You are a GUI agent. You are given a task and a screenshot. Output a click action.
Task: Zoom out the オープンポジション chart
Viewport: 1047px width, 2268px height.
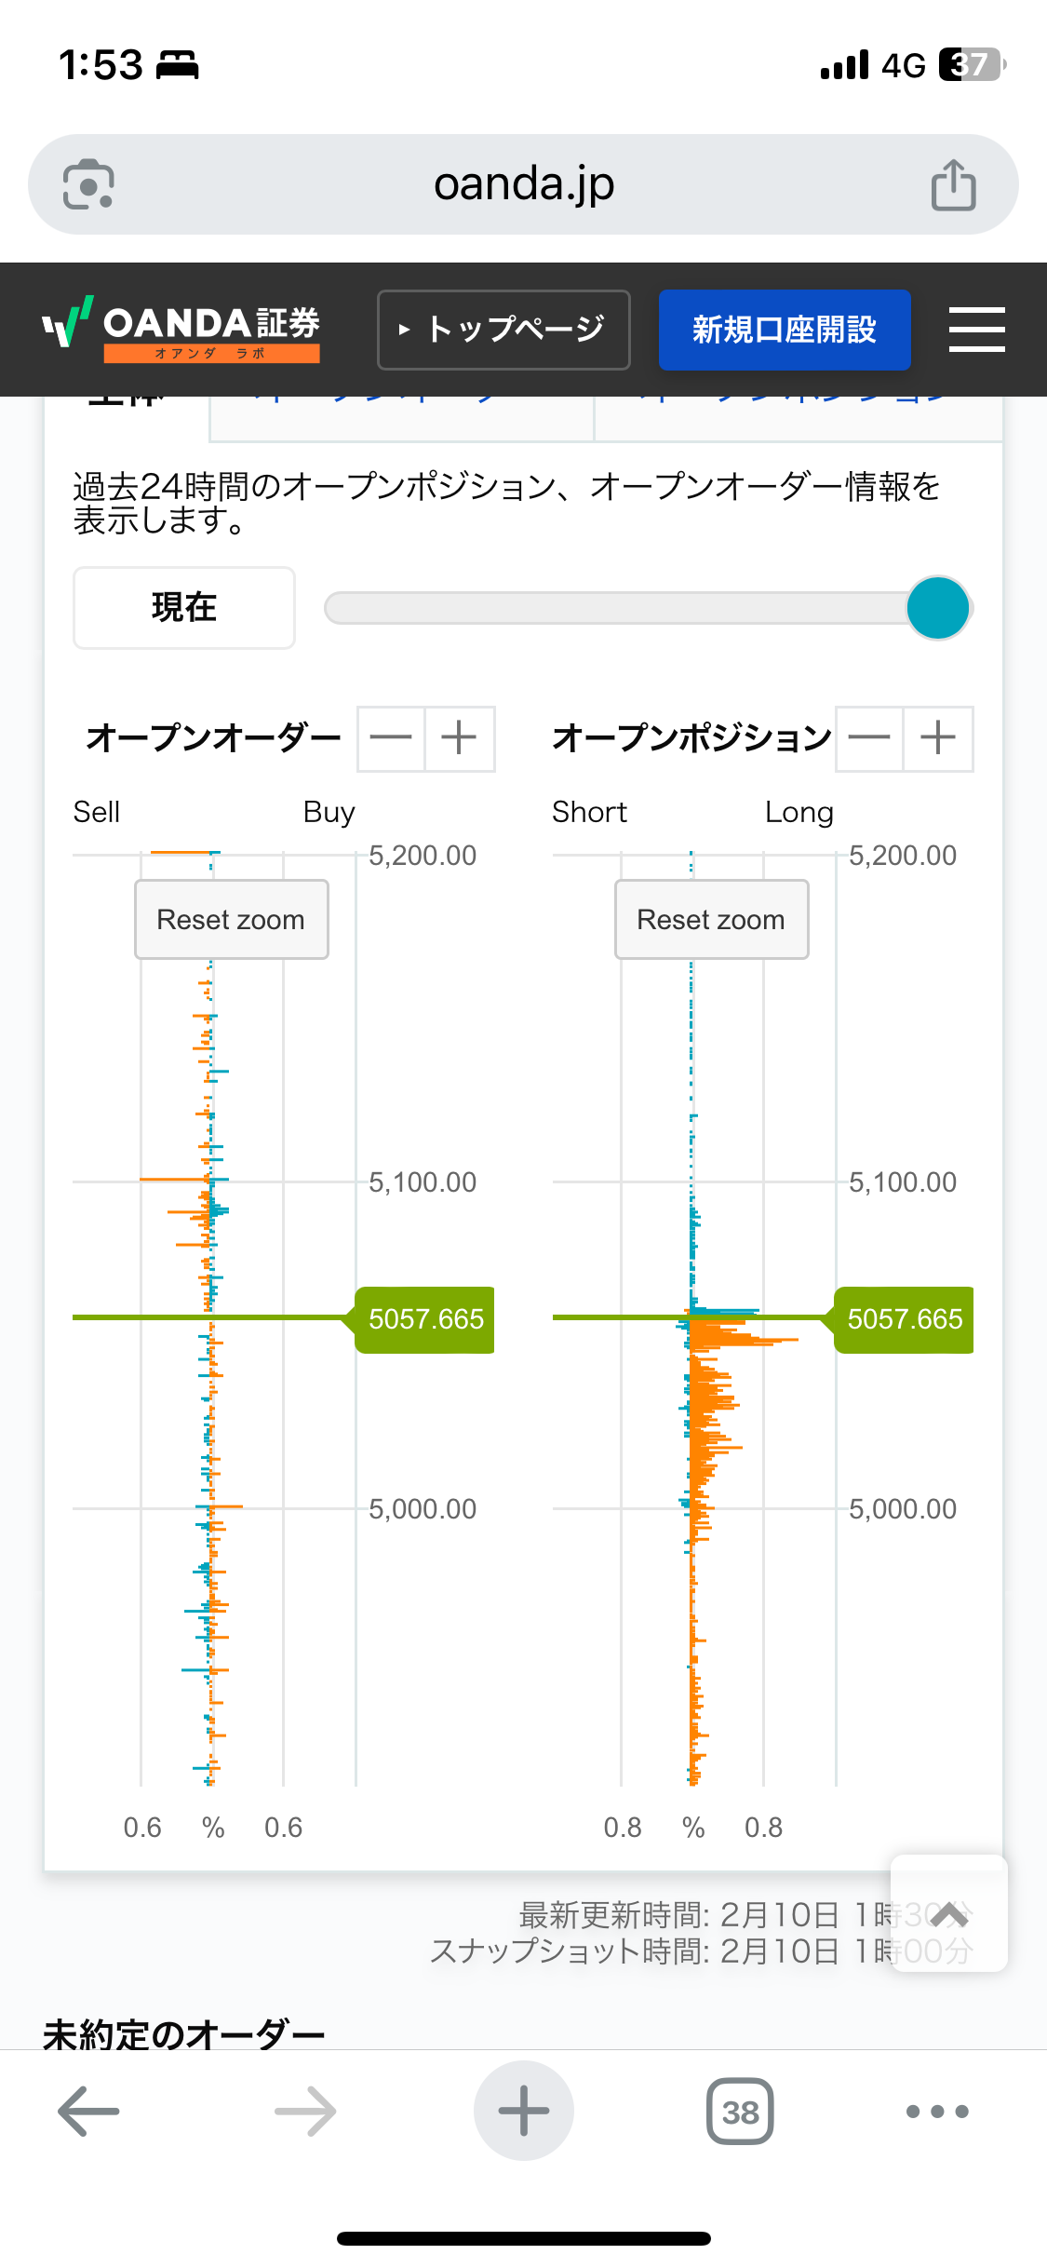tap(869, 738)
